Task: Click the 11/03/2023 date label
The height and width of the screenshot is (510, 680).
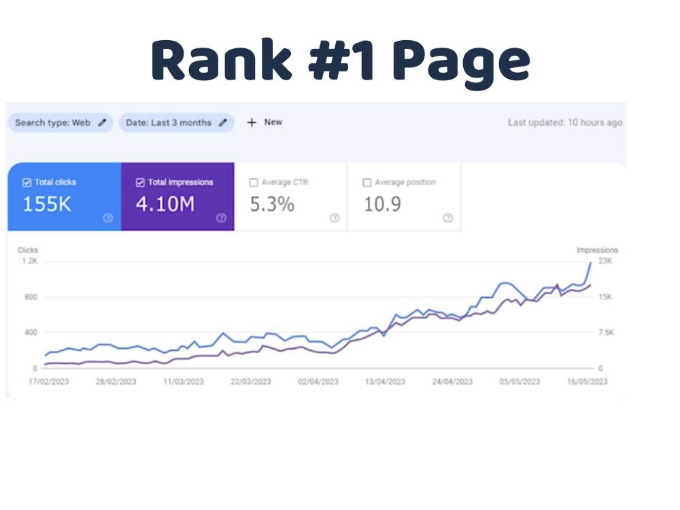Action: [184, 381]
